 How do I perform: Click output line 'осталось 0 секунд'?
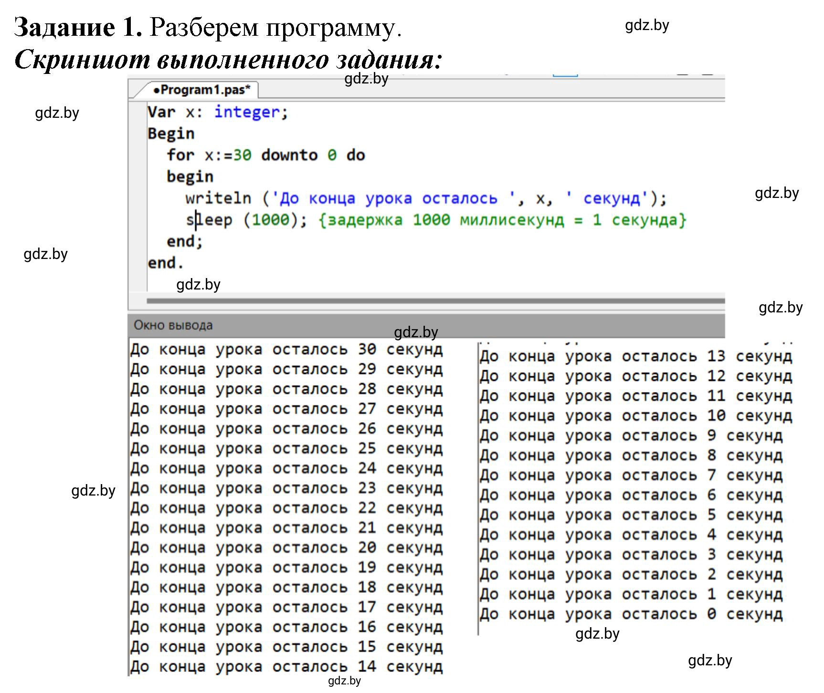pyautogui.click(x=631, y=614)
